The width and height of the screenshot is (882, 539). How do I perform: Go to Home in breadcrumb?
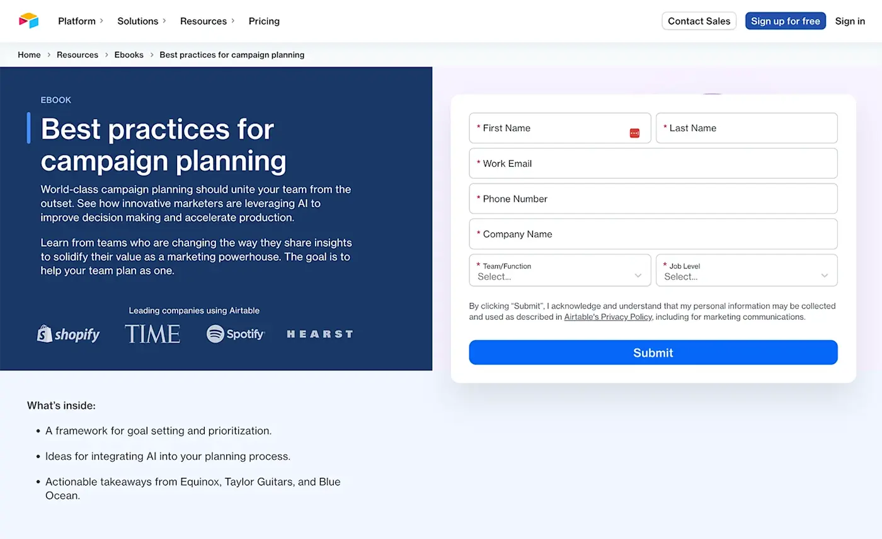[29, 55]
